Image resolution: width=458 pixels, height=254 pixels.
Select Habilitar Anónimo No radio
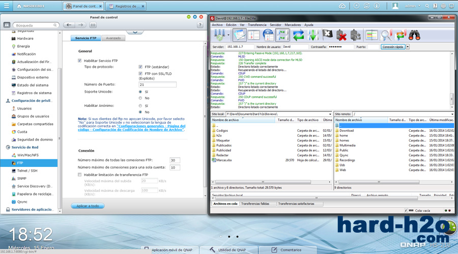pos(140,112)
